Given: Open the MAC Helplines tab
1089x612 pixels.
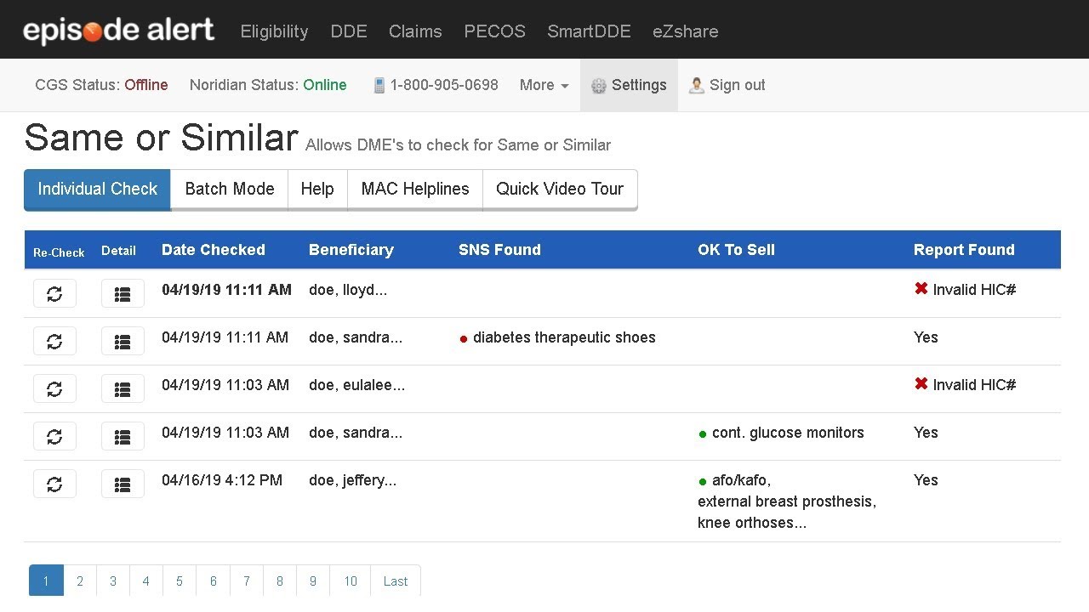Looking at the screenshot, I should click(415, 190).
